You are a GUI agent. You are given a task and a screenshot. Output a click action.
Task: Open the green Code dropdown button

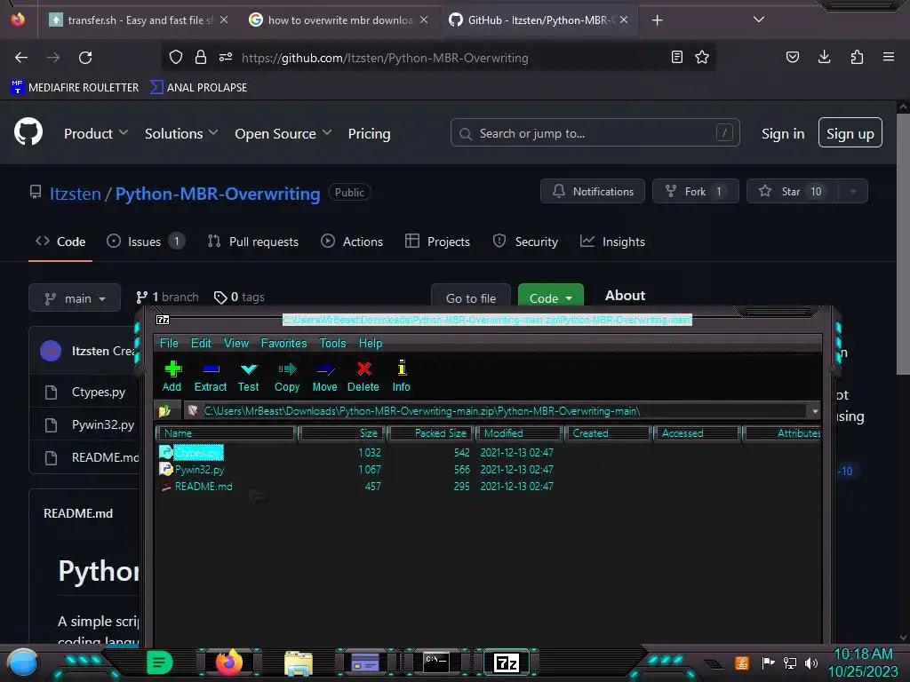tap(550, 297)
